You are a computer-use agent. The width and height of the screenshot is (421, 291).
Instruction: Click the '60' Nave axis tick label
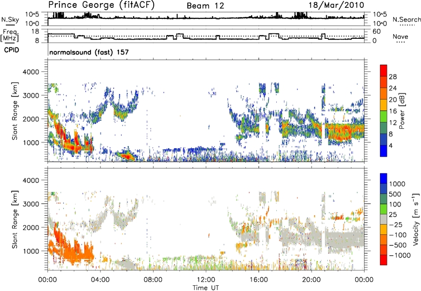click(376, 31)
